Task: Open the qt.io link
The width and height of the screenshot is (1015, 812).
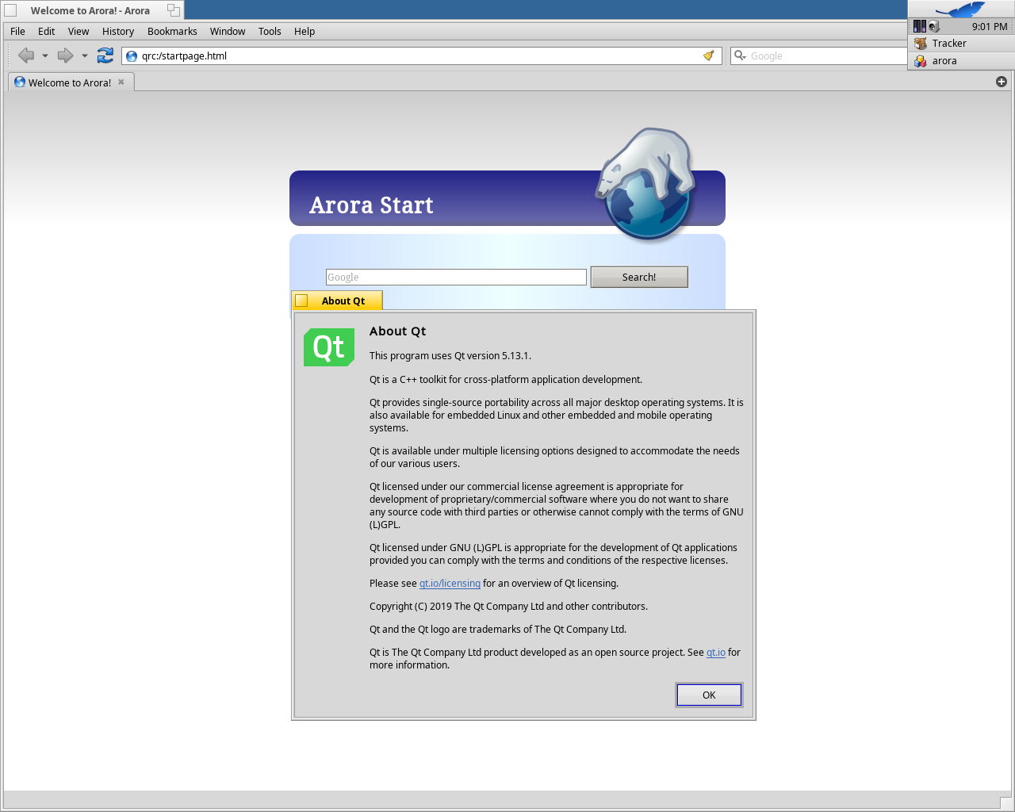Action: tap(716, 653)
